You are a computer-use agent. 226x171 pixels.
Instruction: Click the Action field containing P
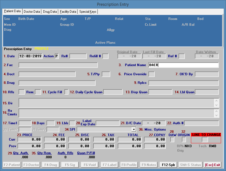pos(57,56)
